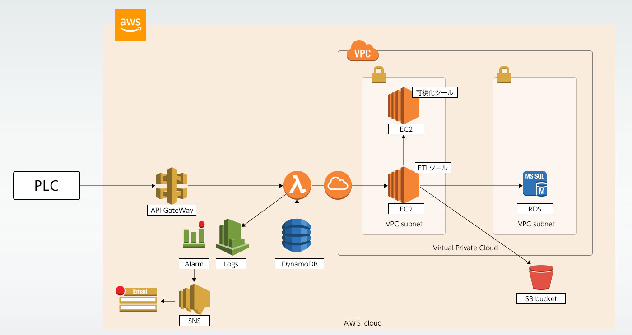Select the 可視化ツール label
The width and height of the screenshot is (632, 335).
435,92
